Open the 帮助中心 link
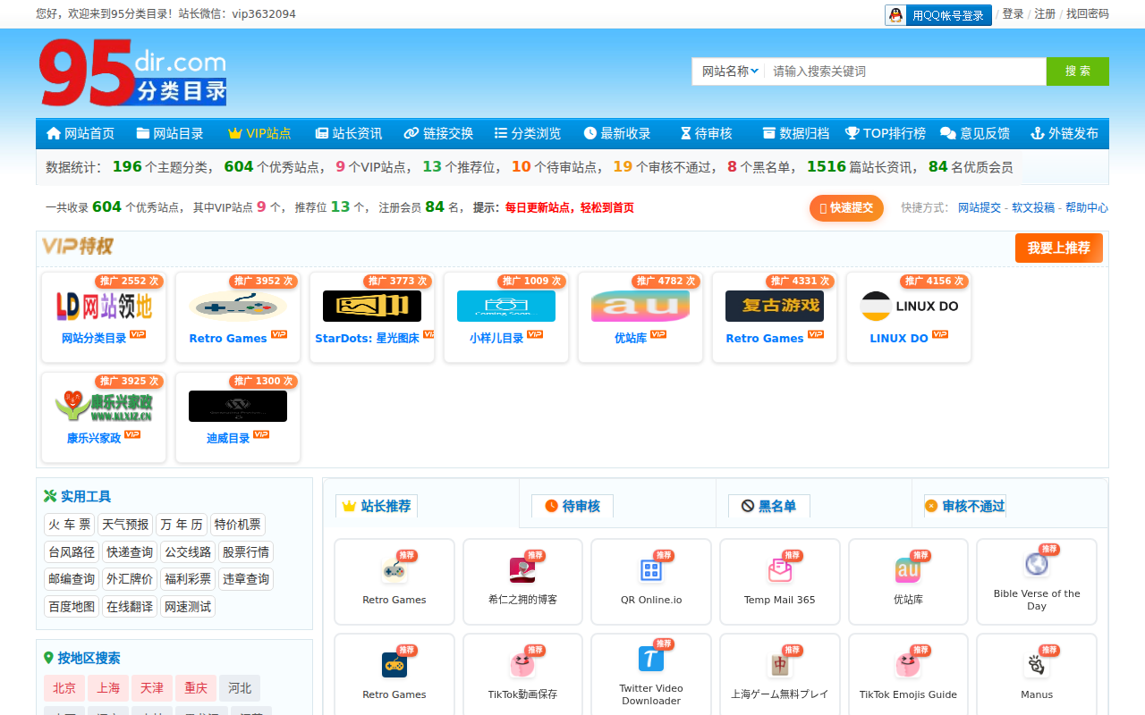1145x715 pixels. pos(1086,207)
